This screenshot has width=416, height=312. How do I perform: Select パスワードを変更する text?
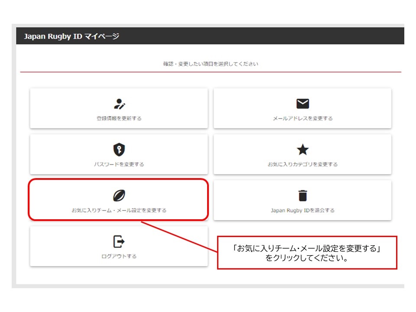click(119, 164)
